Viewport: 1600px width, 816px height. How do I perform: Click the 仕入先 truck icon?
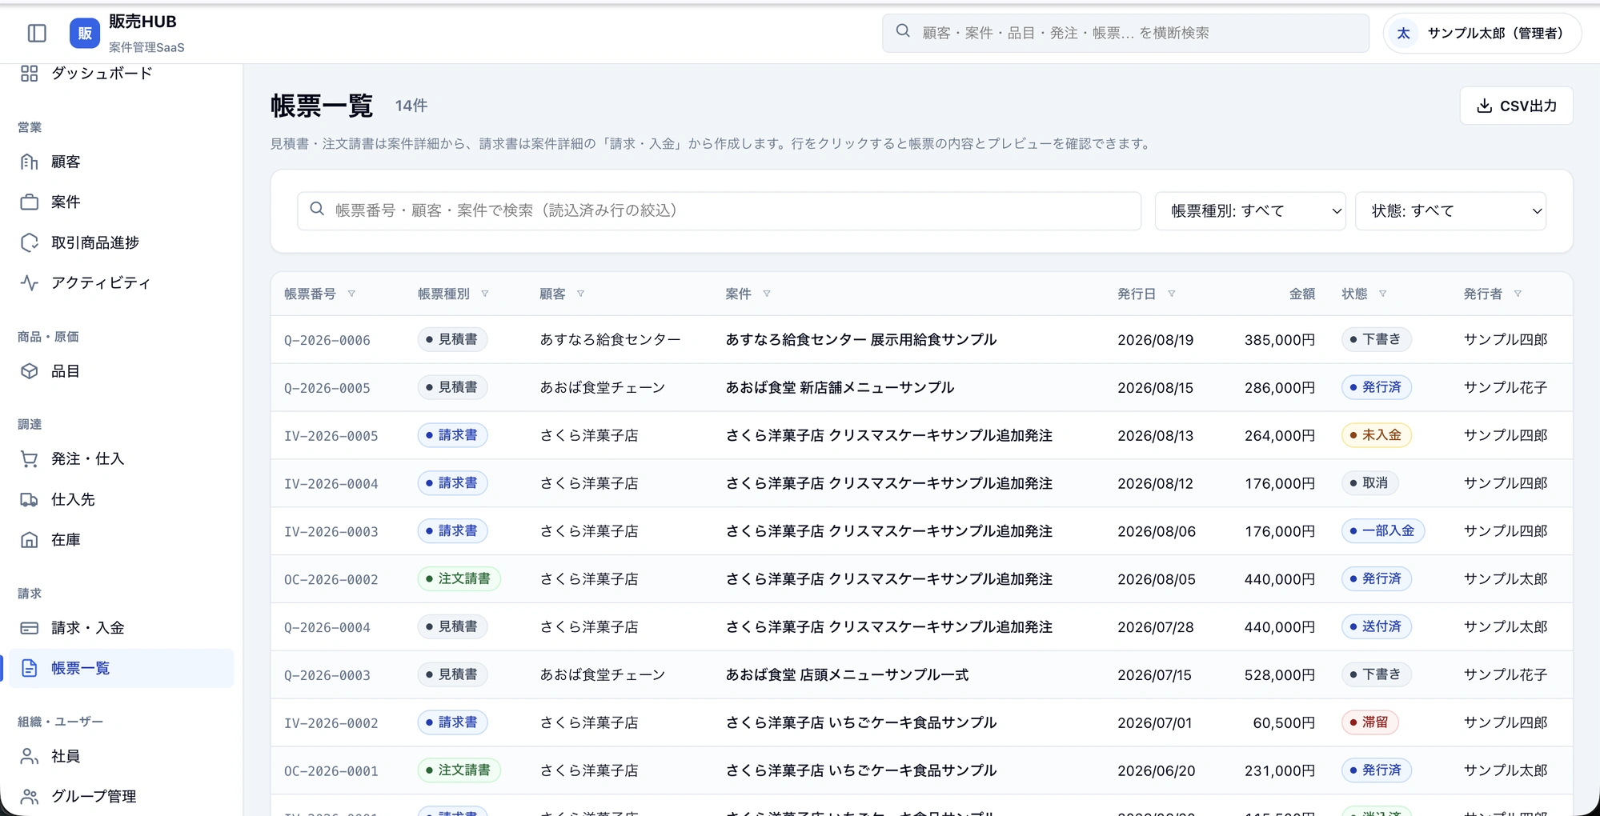(30, 499)
